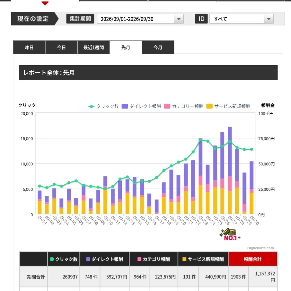This screenshot has height=291, width=291.
Task: Click the yellow サービス新規報酬 legend swatch
Action: tap(209, 106)
